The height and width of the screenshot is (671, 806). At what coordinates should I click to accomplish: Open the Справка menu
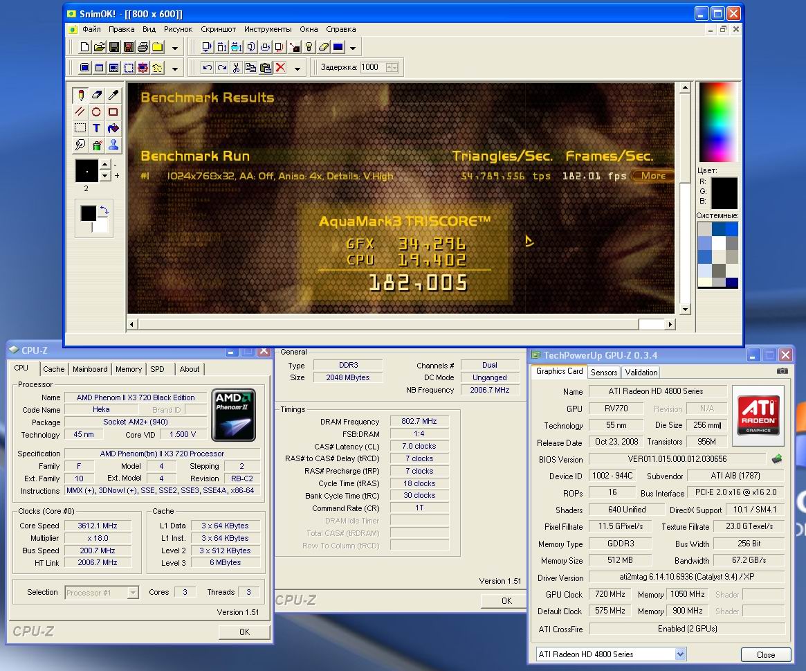pyautogui.click(x=341, y=29)
